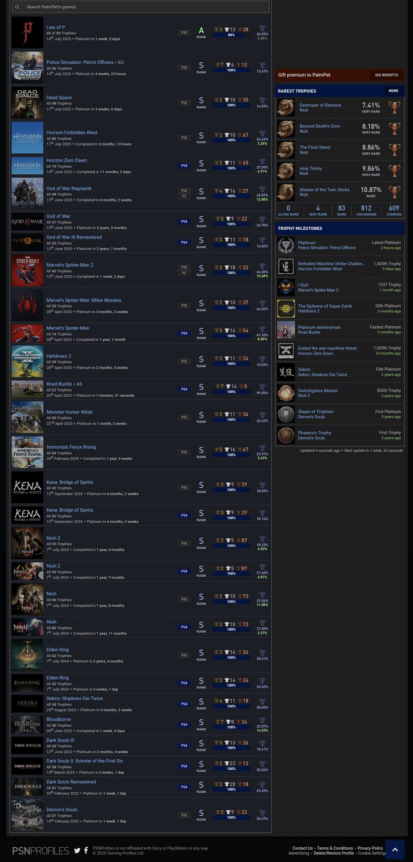Open the Privacy Policy footer link
This screenshot has width=413, height=862.
coord(370,848)
